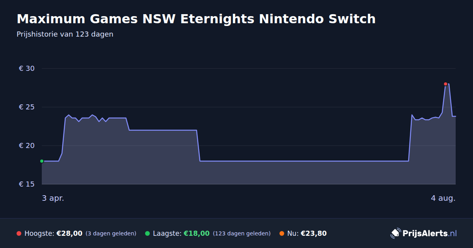Click the € 30 axis label
The image size is (473, 248).
pyautogui.click(x=27, y=68)
